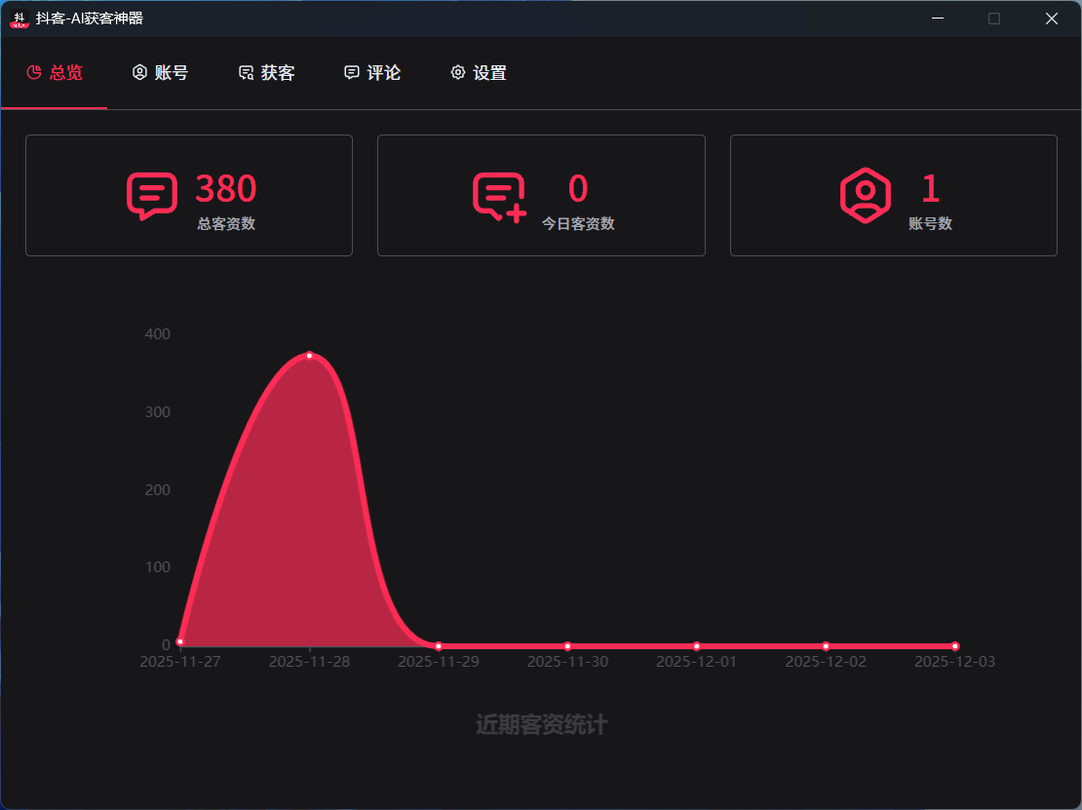Click the hexagon user icon beside 账号数
The width and height of the screenshot is (1082, 810).
865,195
